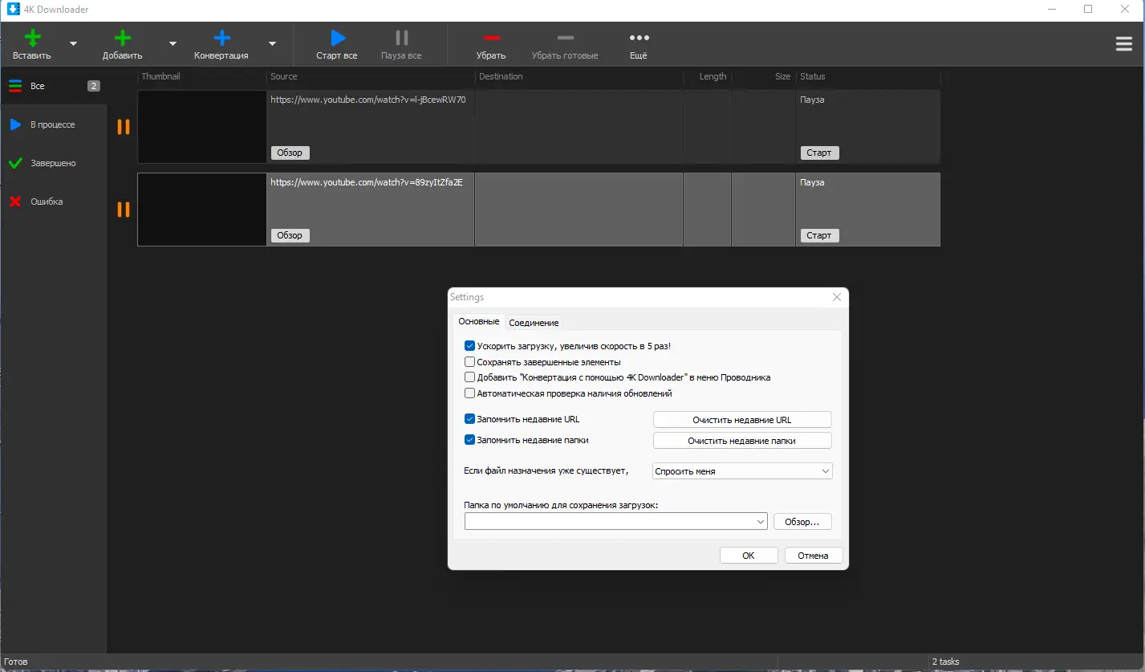Enable Сохранять завершенные элементы checkbox
The image size is (1145, 672).
pyautogui.click(x=470, y=362)
